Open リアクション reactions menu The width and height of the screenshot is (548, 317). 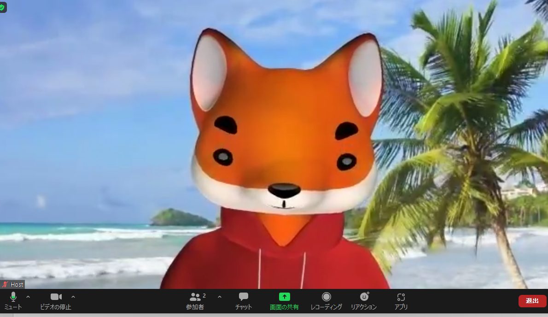[x=364, y=301]
